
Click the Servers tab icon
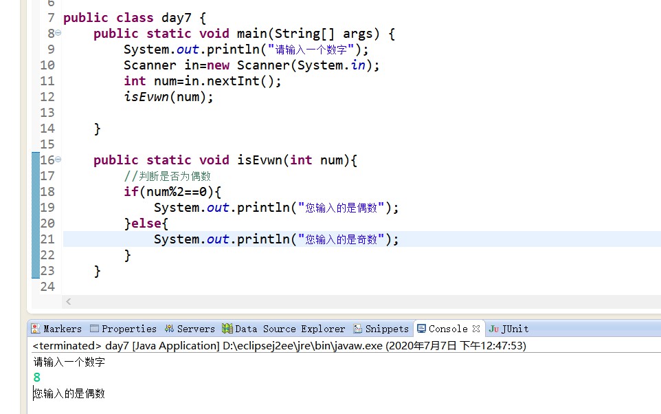click(170, 329)
